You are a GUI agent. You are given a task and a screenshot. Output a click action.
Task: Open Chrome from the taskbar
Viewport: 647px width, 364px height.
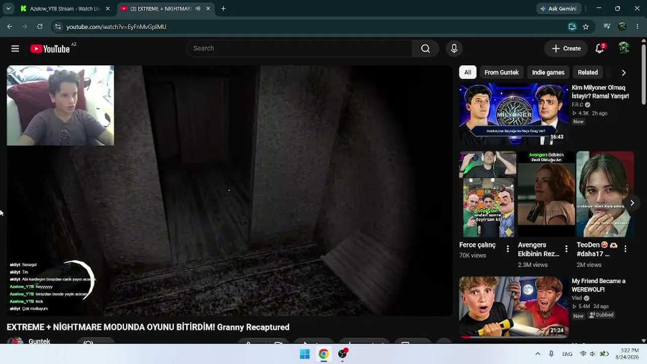pyautogui.click(x=323, y=354)
